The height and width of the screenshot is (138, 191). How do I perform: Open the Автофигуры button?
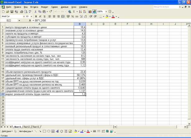[25, 131]
